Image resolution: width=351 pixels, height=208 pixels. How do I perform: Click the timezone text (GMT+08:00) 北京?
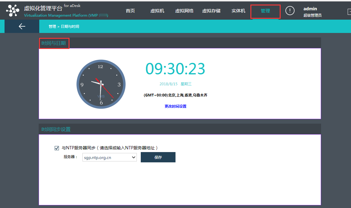[x=175, y=95]
